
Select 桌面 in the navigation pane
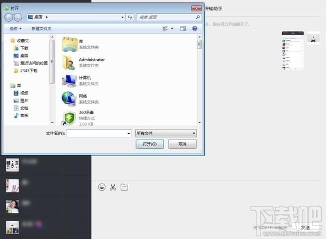pos(21,55)
